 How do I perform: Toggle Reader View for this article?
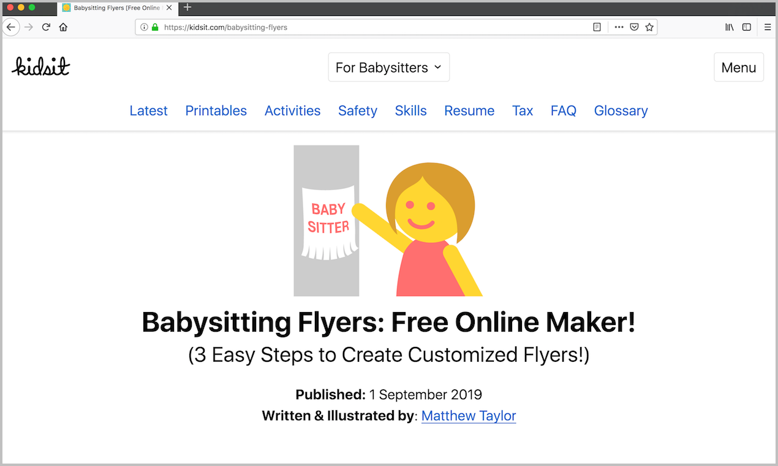tap(597, 27)
